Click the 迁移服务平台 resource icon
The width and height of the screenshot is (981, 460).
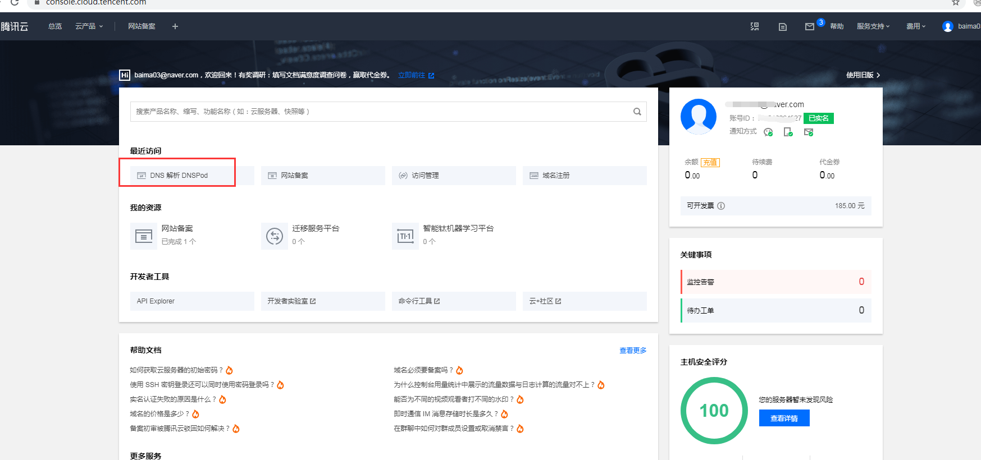[x=274, y=236]
